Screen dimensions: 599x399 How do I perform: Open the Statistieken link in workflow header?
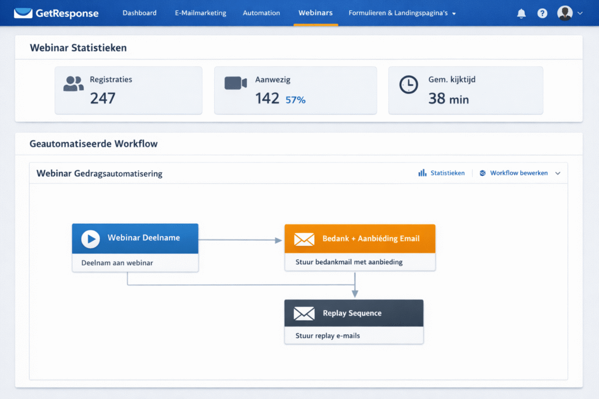(x=442, y=174)
